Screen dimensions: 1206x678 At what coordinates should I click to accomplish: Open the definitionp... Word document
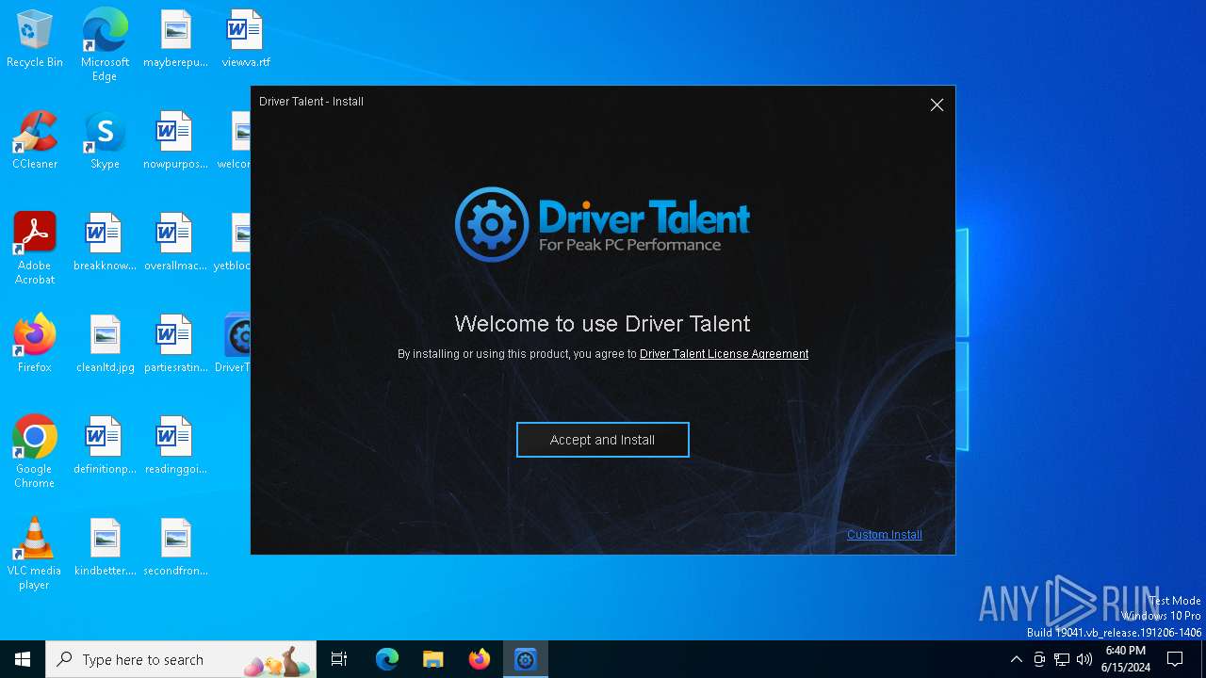click(105, 446)
